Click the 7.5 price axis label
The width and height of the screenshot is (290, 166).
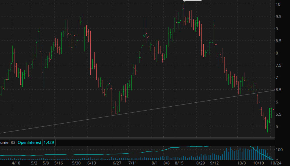pos(278,65)
